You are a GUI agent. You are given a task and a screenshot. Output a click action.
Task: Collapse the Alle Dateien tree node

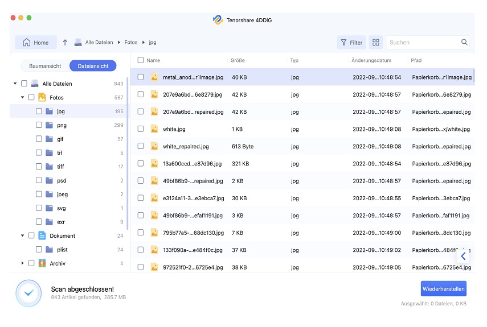pos(15,84)
